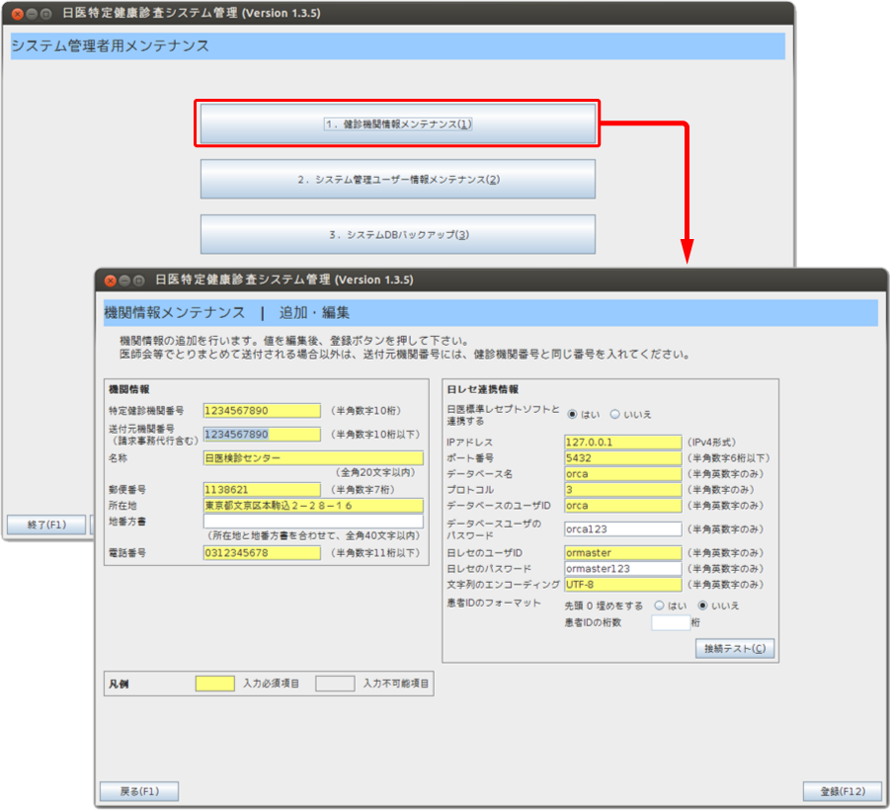The width and height of the screenshot is (890, 811).
Task: Click the 特定健診機関番号 field
Action: (x=262, y=410)
